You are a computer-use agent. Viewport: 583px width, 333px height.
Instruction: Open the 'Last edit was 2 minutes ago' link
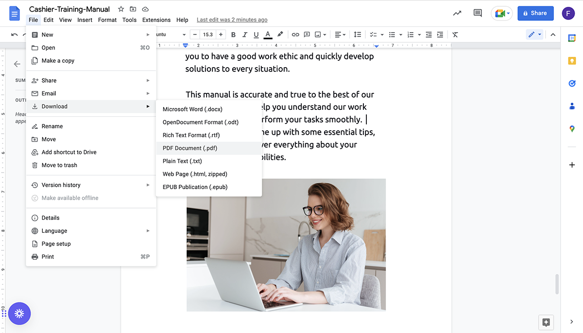point(232,20)
